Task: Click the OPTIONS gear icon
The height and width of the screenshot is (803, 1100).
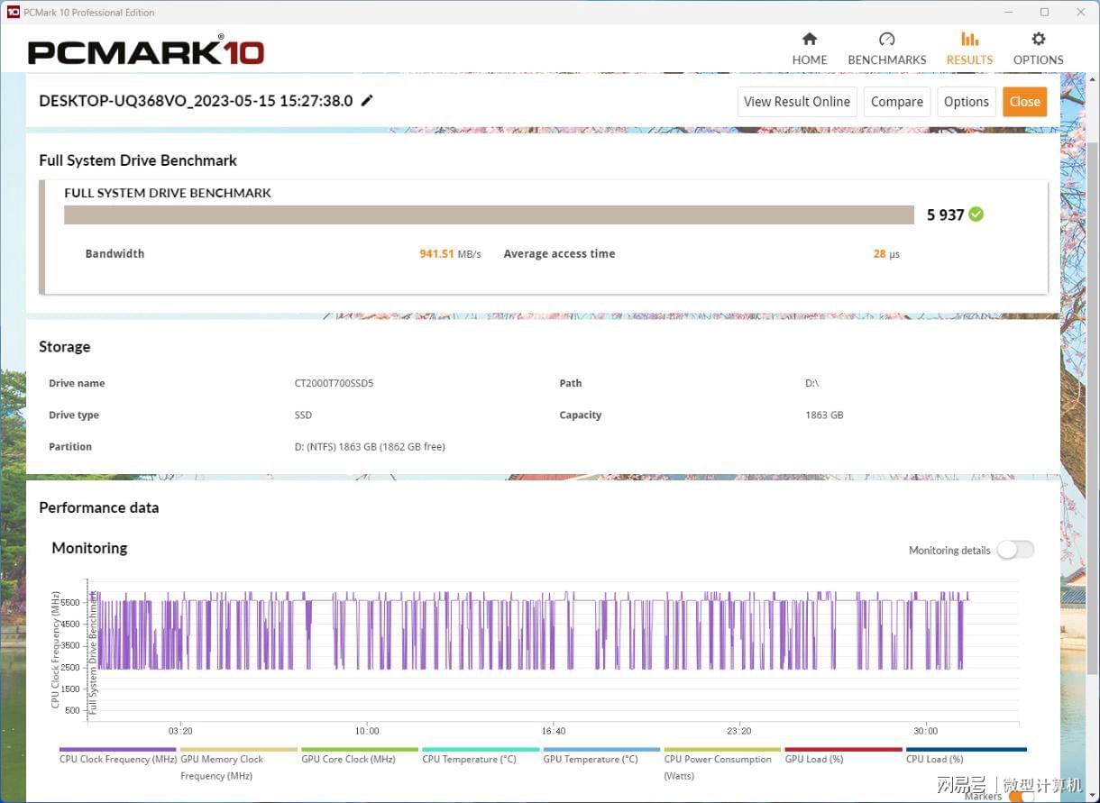Action: 1038,39
